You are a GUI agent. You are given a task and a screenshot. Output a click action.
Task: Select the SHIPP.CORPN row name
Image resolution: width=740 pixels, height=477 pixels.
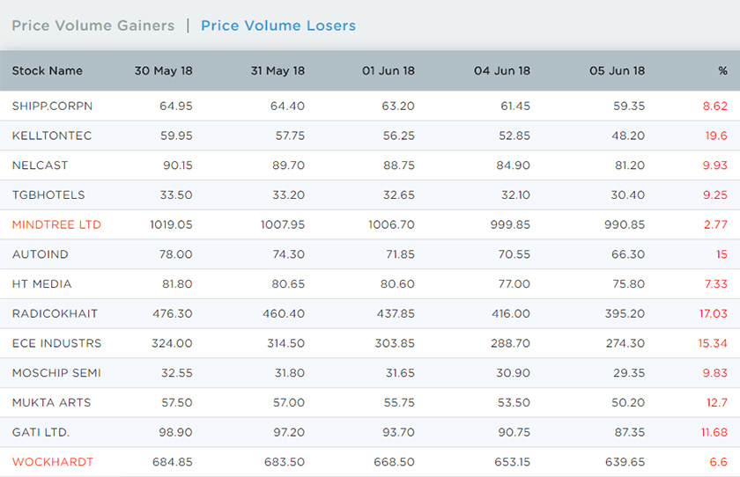52,106
